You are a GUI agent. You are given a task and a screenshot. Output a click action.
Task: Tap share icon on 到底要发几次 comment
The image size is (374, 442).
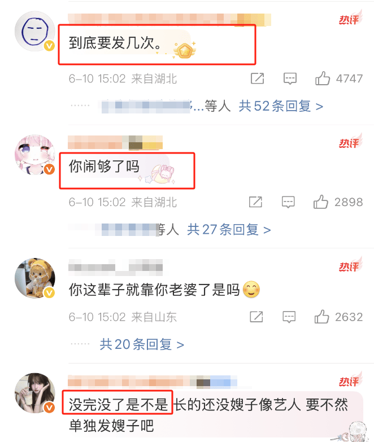(257, 78)
